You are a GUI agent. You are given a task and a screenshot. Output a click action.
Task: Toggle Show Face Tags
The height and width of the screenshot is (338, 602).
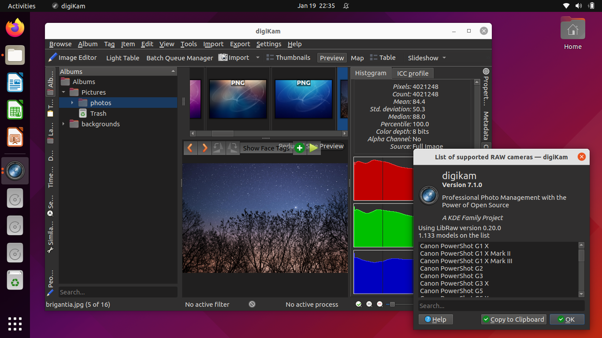pyautogui.click(x=266, y=148)
